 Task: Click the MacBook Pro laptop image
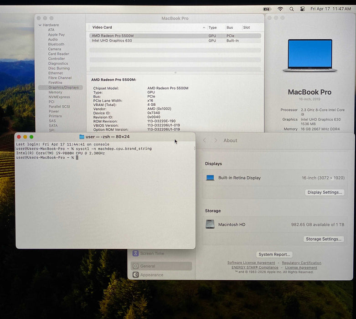pos(310,56)
